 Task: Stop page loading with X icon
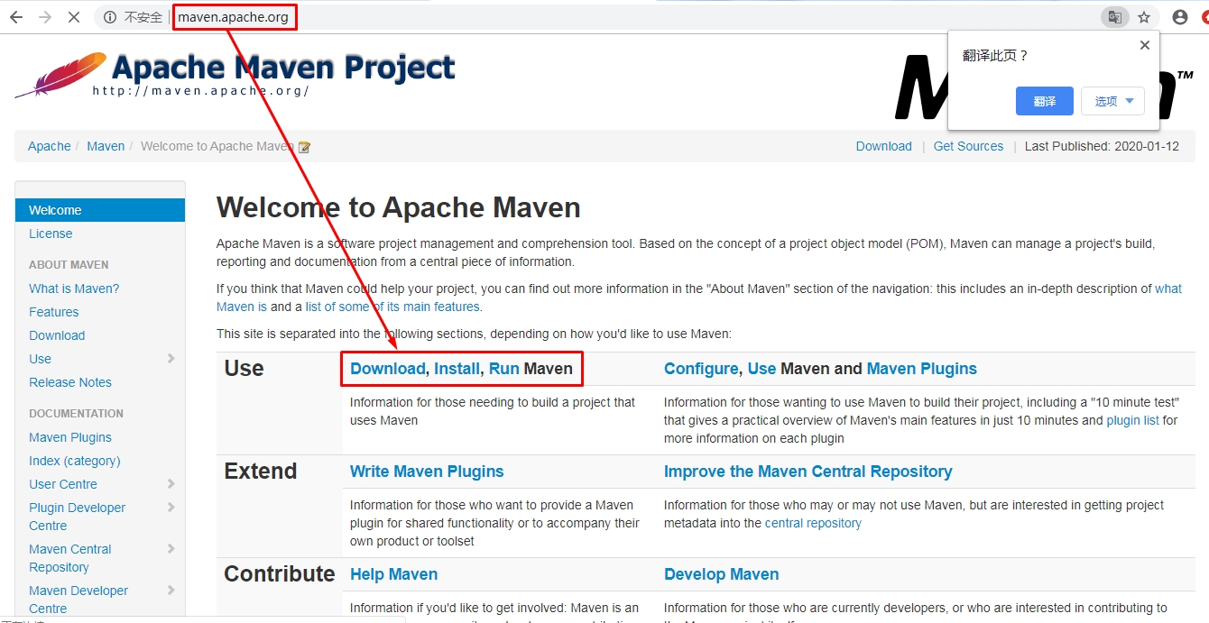pyautogui.click(x=74, y=17)
